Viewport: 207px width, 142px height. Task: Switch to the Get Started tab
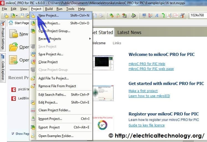103,32
